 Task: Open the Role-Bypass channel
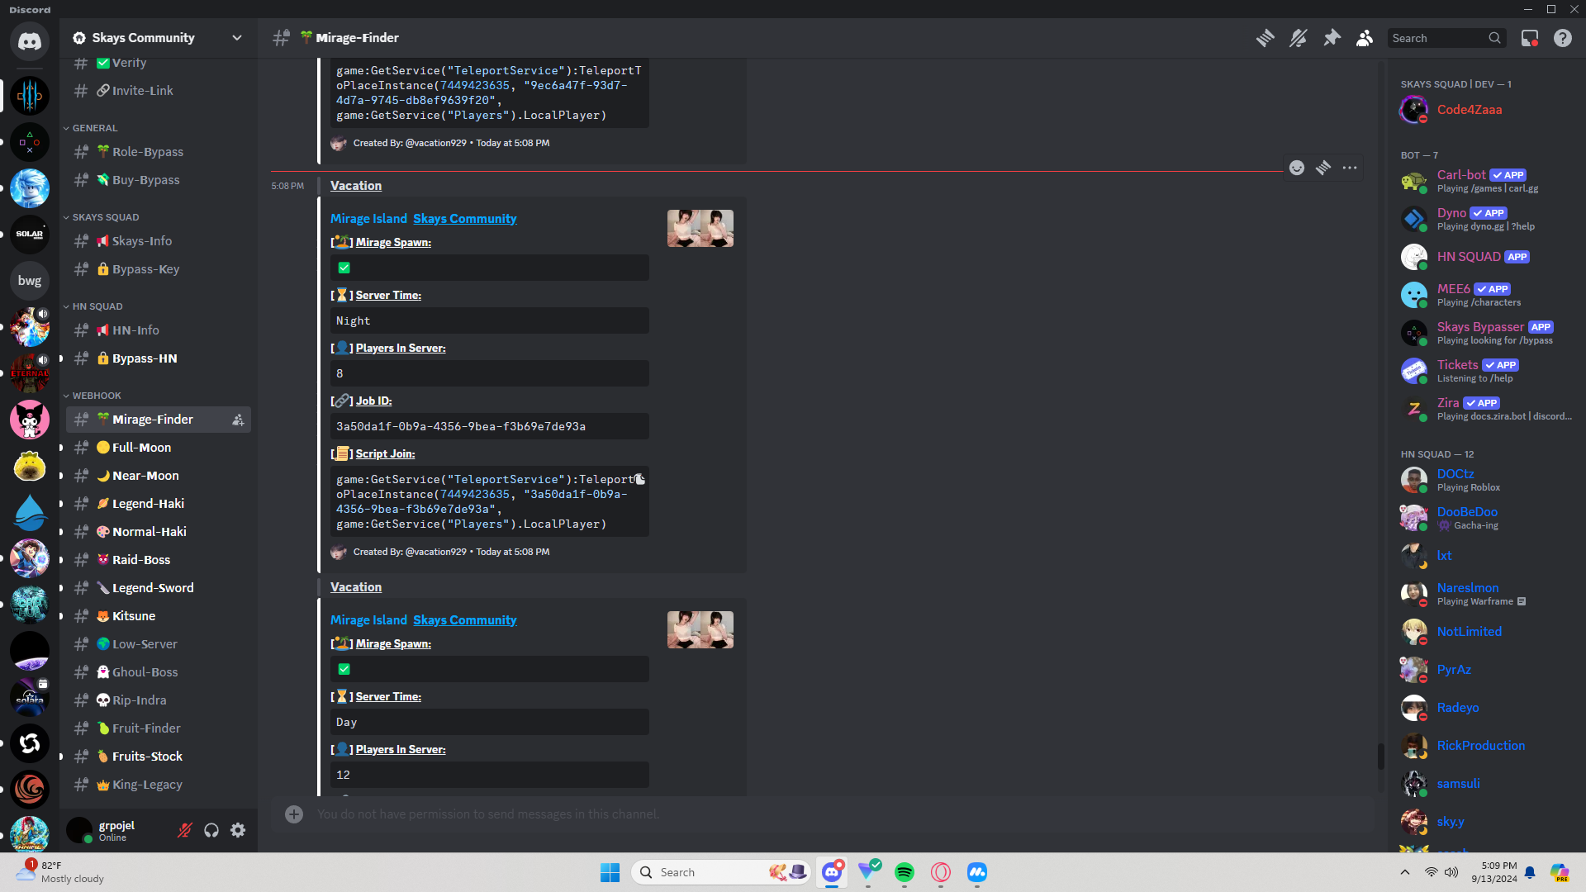point(159,152)
